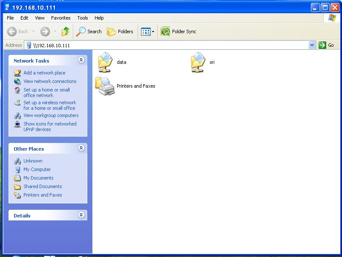Go to My Documents link
The image size is (342, 257).
tap(38, 178)
